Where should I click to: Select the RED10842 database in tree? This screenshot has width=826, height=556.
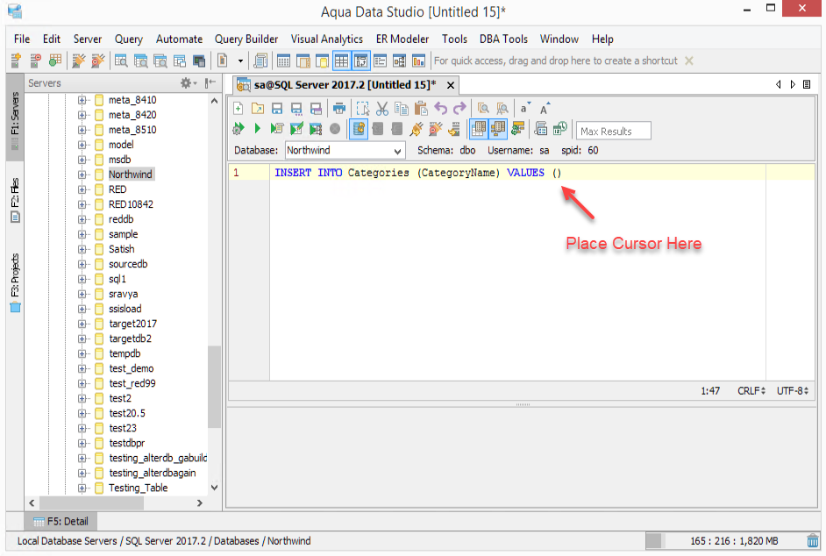[131, 204]
